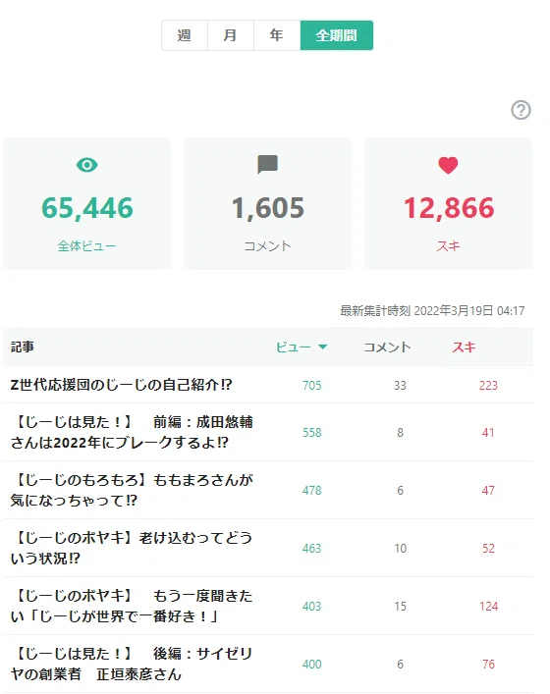Open the コメント 1,605 stats card
This screenshot has height=694, width=550.
click(267, 203)
